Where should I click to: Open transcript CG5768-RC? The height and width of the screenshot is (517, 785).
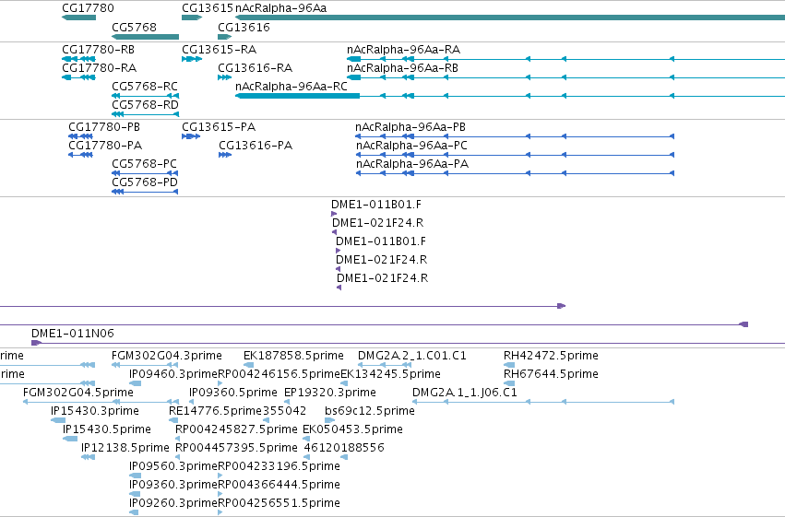[145, 87]
